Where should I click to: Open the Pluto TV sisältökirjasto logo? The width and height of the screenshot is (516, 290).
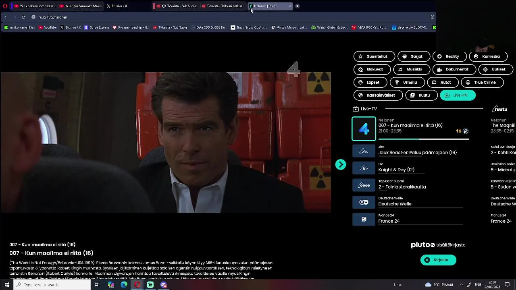pyautogui.click(x=438, y=245)
